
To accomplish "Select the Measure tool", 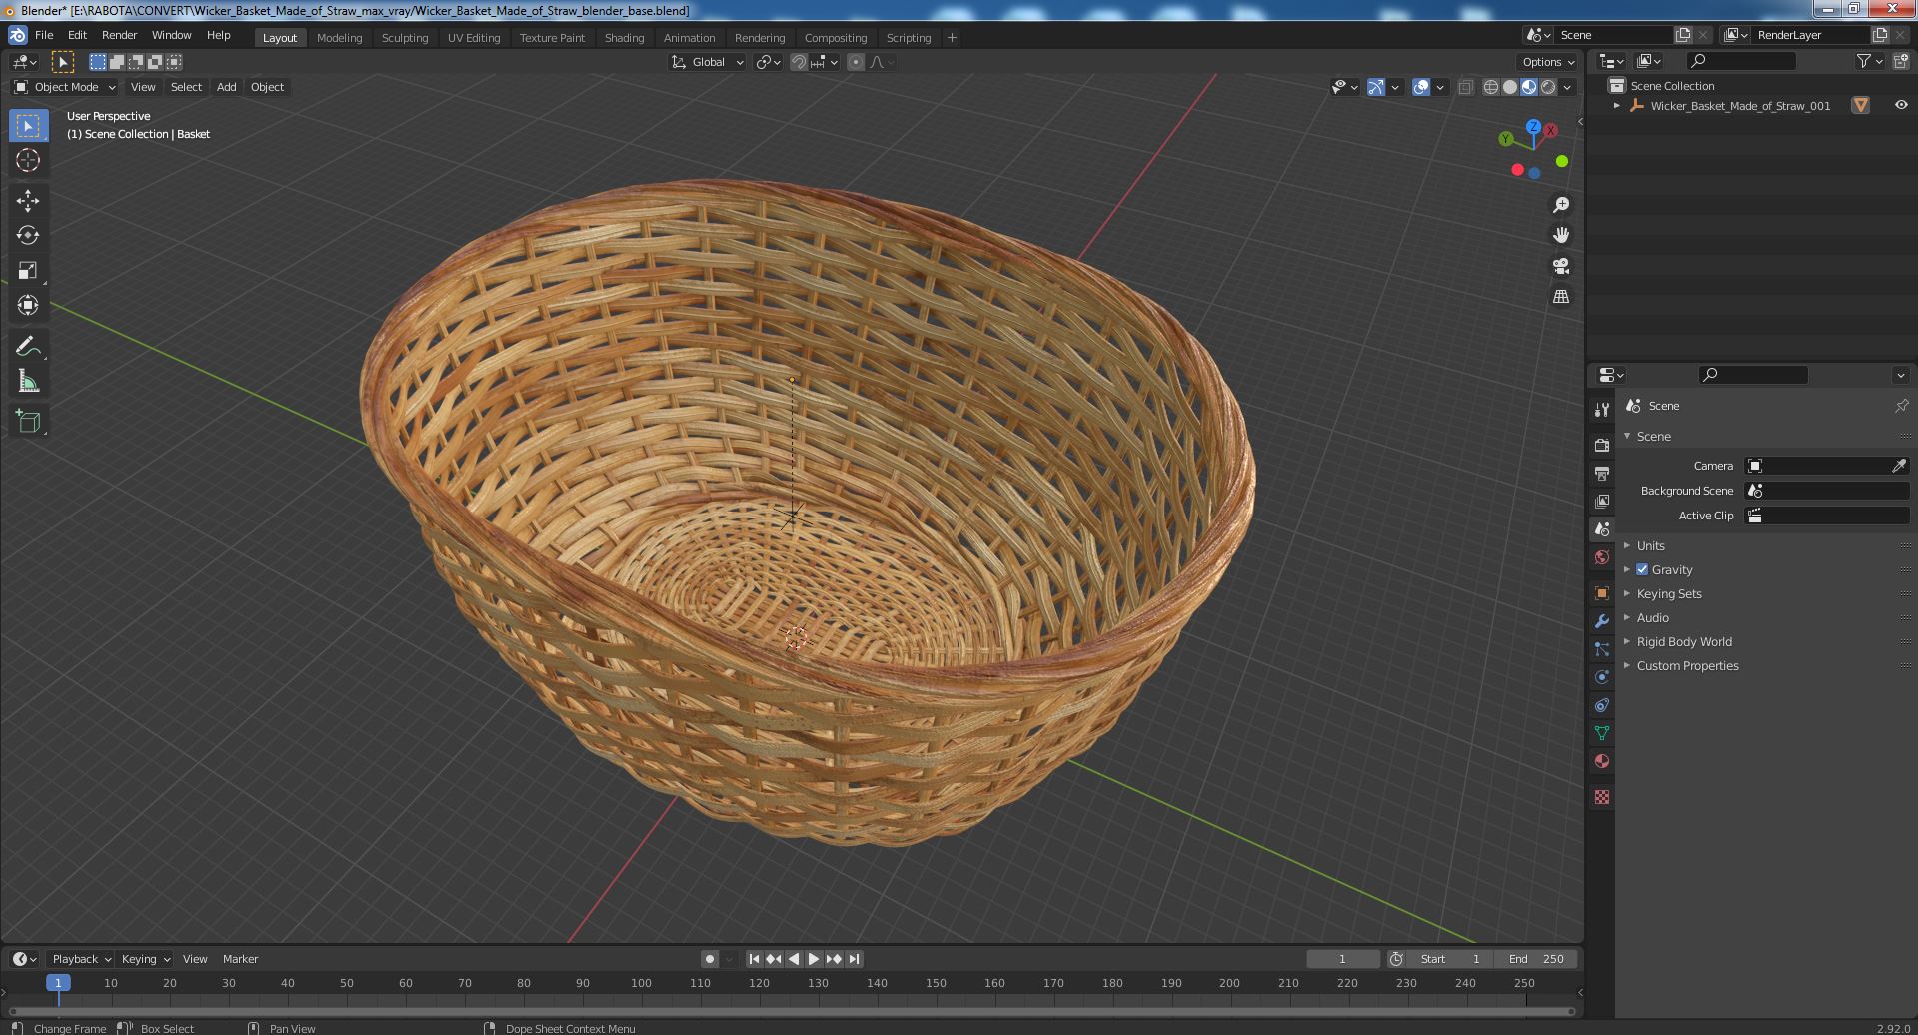I will [28, 382].
